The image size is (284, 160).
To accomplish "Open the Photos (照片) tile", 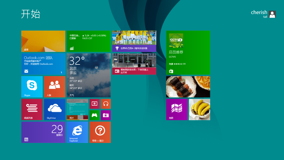I will (x=77, y=109).
